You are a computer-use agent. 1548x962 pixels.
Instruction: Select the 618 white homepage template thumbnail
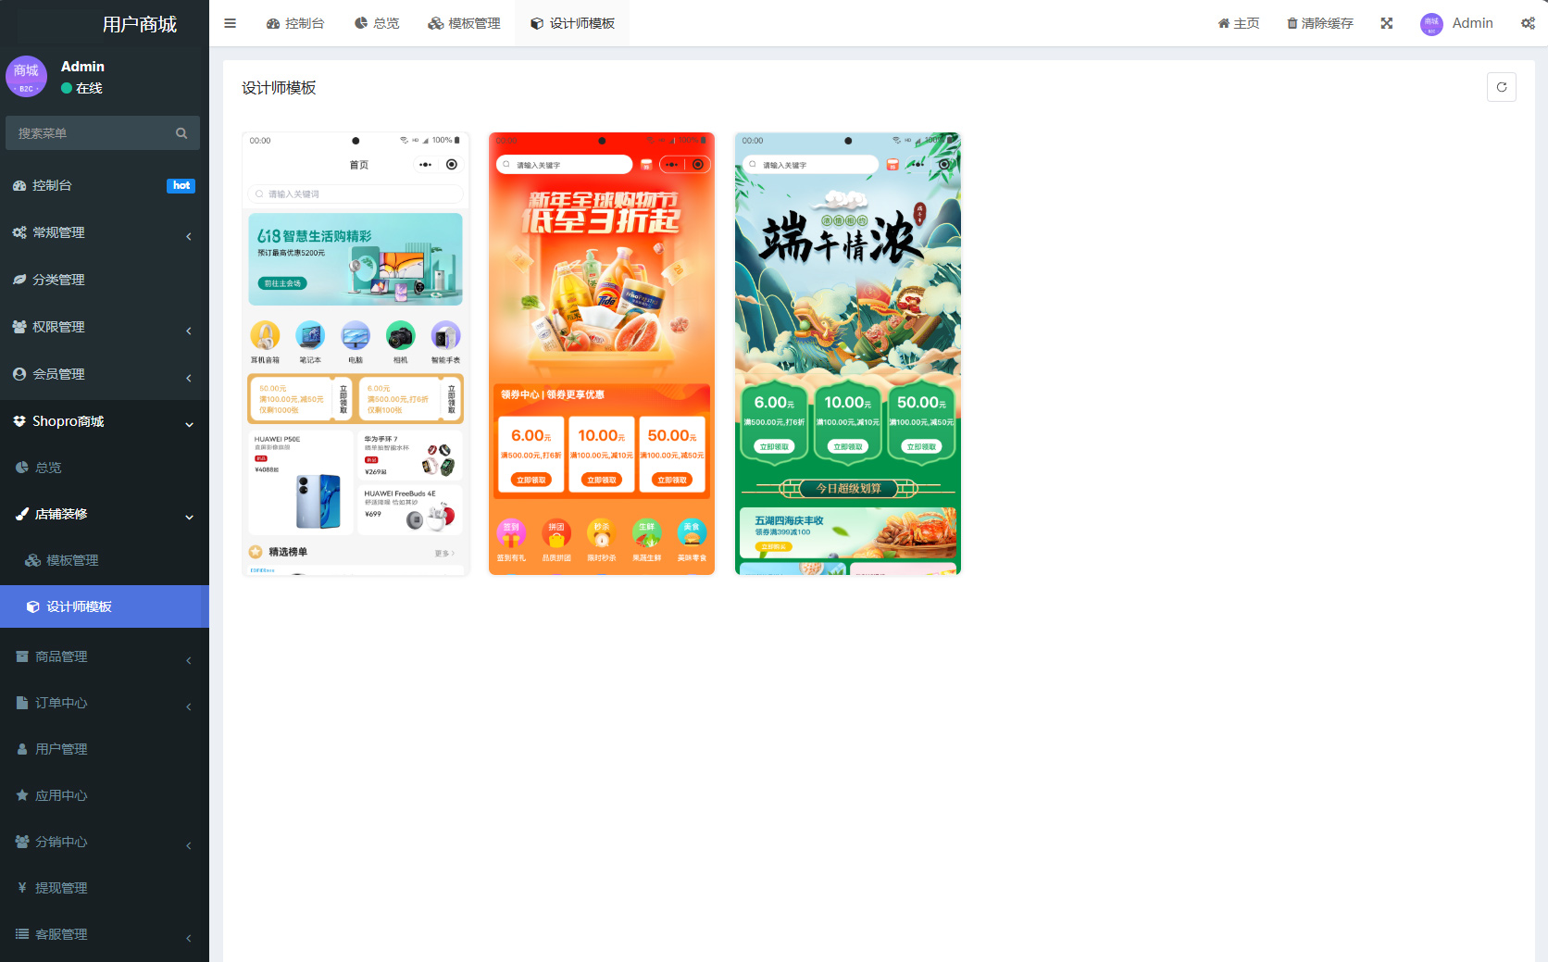(356, 354)
